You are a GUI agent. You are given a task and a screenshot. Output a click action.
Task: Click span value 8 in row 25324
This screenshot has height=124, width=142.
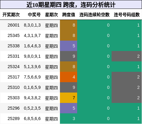(x=69, y=67)
